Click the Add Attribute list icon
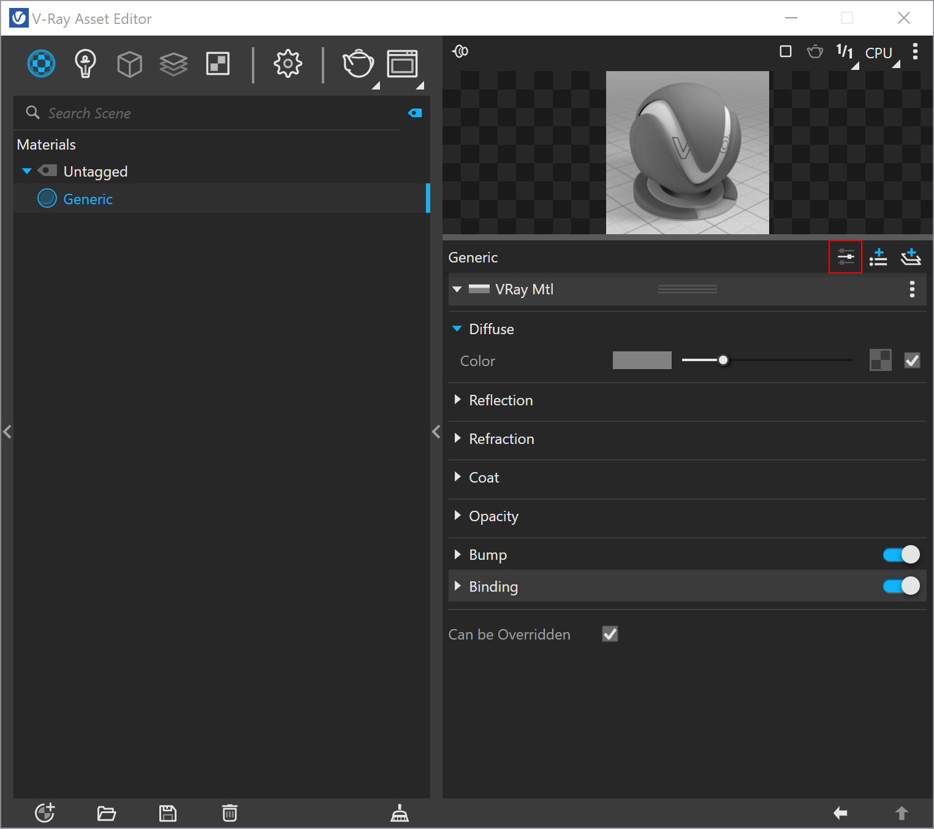 pyautogui.click(x=878, y=257)
